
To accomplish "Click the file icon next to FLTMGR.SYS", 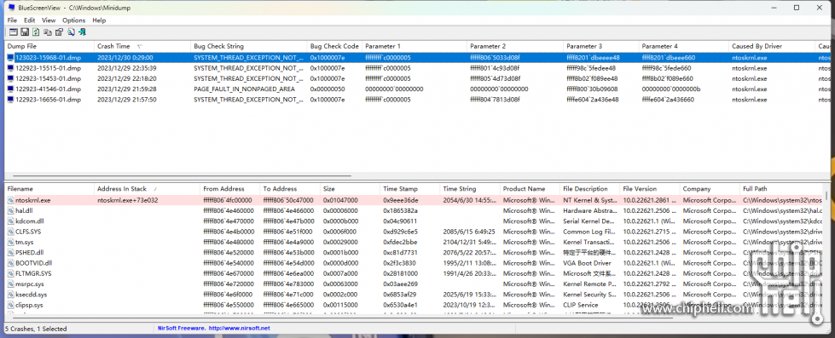I will (10, 273).
